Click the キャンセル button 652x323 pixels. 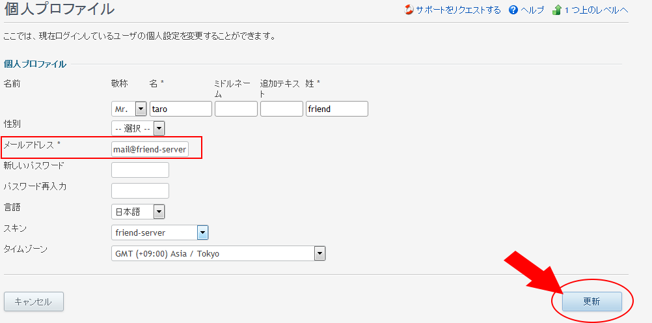tap(34, 302)
